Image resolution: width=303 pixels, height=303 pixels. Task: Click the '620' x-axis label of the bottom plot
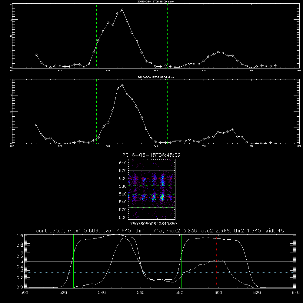(x=257, y=293)
